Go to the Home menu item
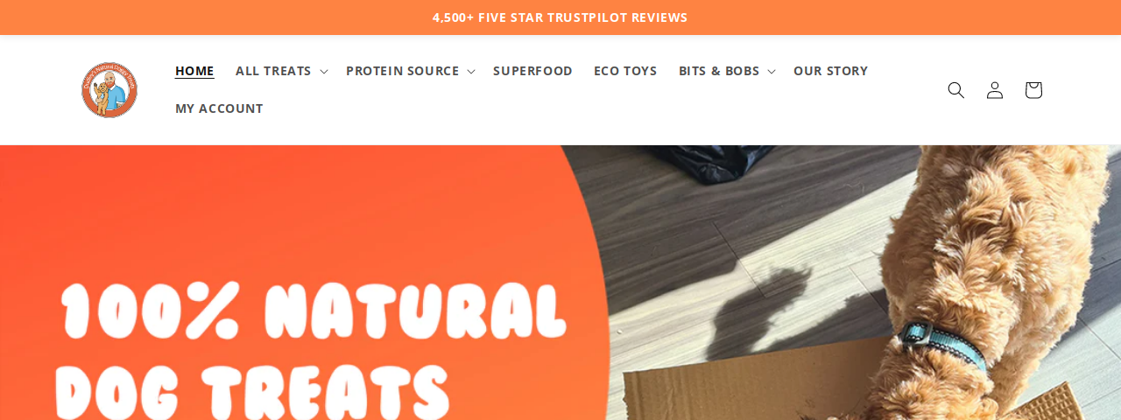This screenshot has width=1121, height=420. point(194,71)
